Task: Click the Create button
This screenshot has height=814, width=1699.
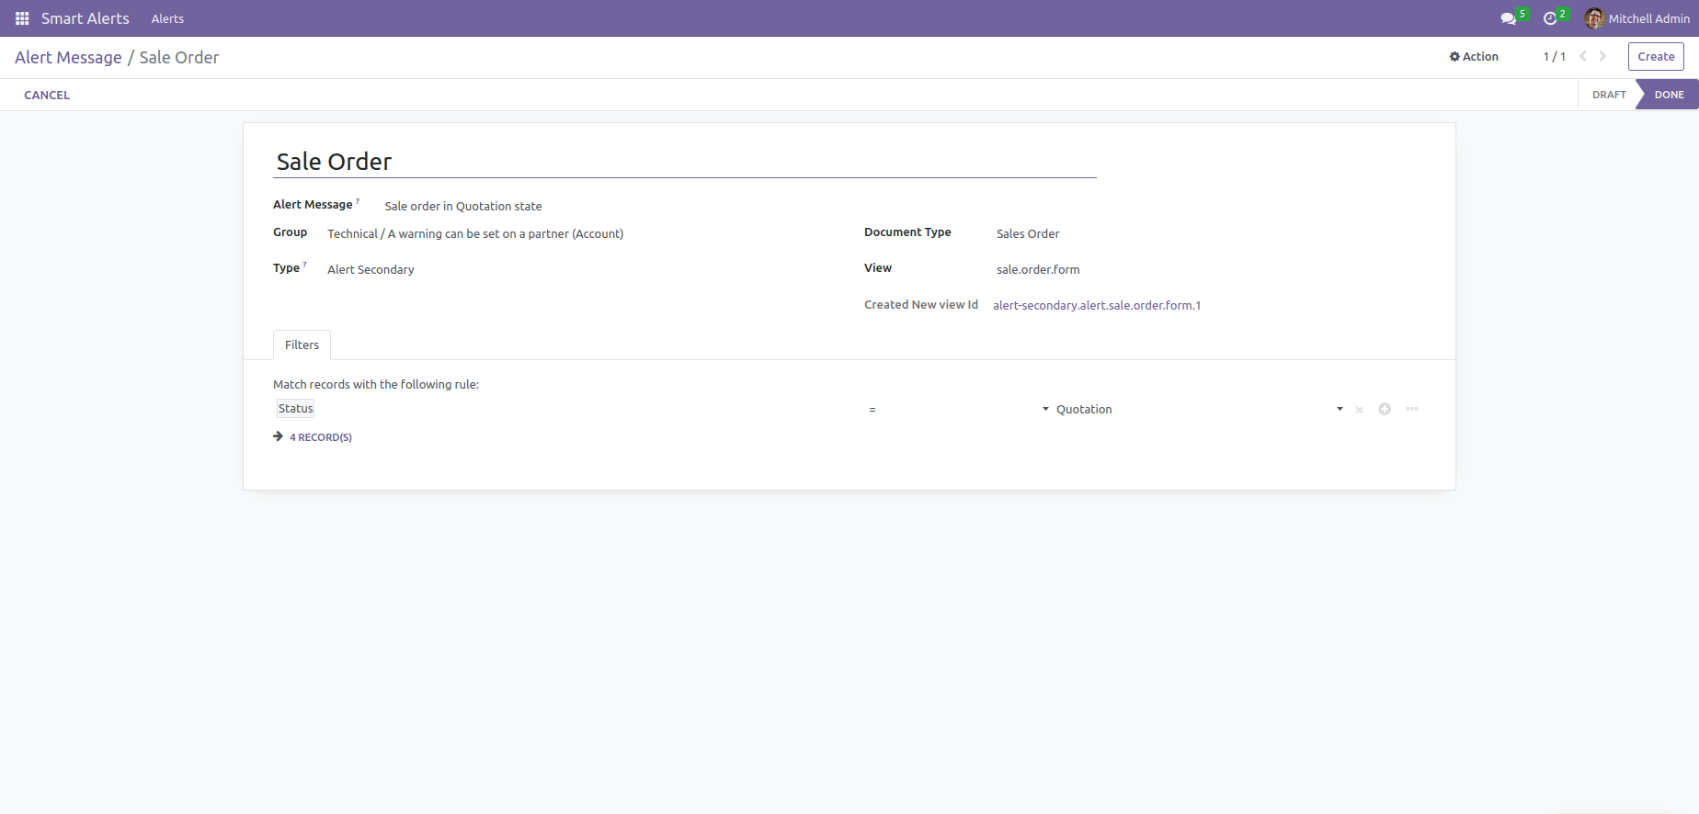Action: click(x=1656, y=56)
